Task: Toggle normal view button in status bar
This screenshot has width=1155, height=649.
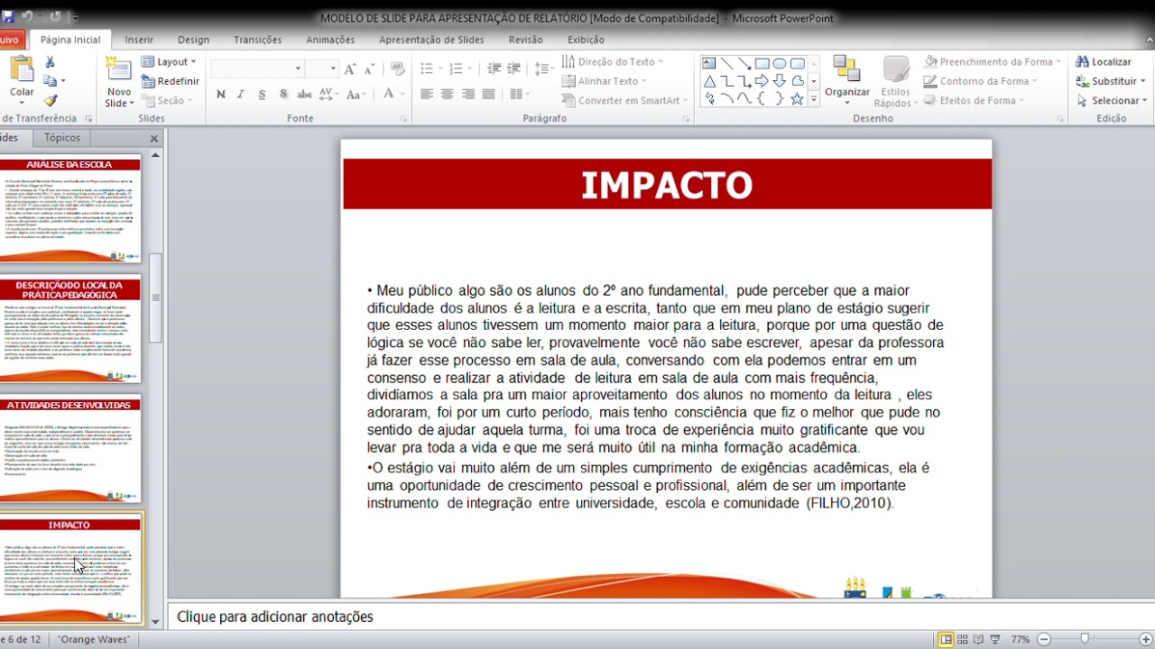Action: [946, 639]
